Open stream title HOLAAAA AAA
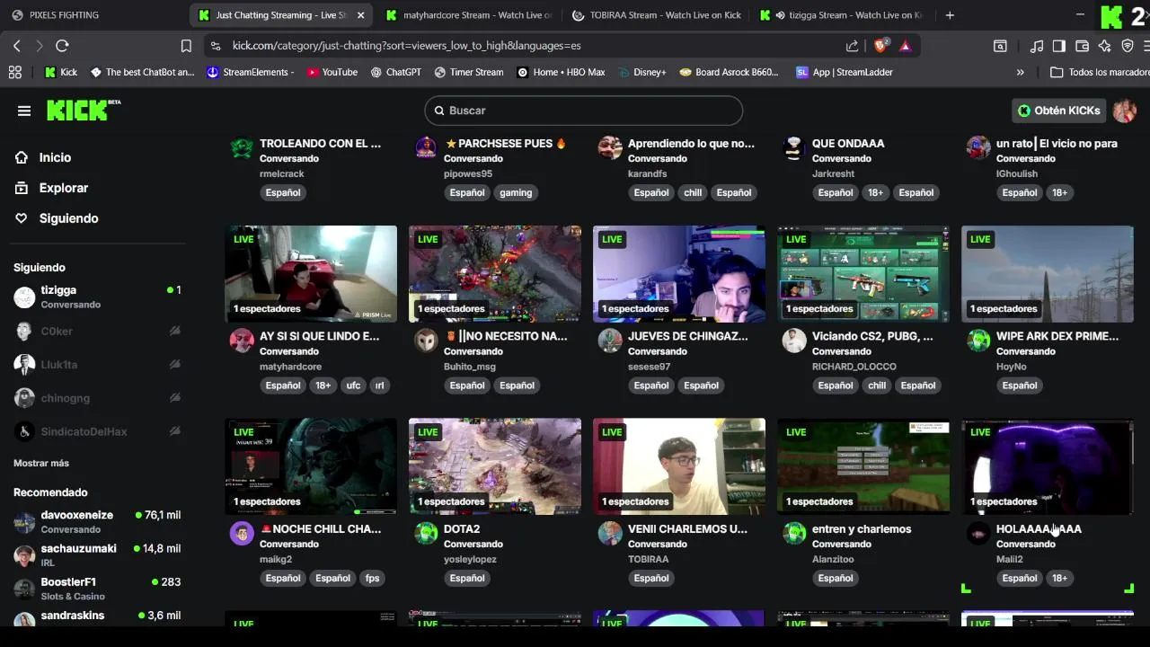The height and width of the screenshot is (647, 1150). pos(1039,529)
